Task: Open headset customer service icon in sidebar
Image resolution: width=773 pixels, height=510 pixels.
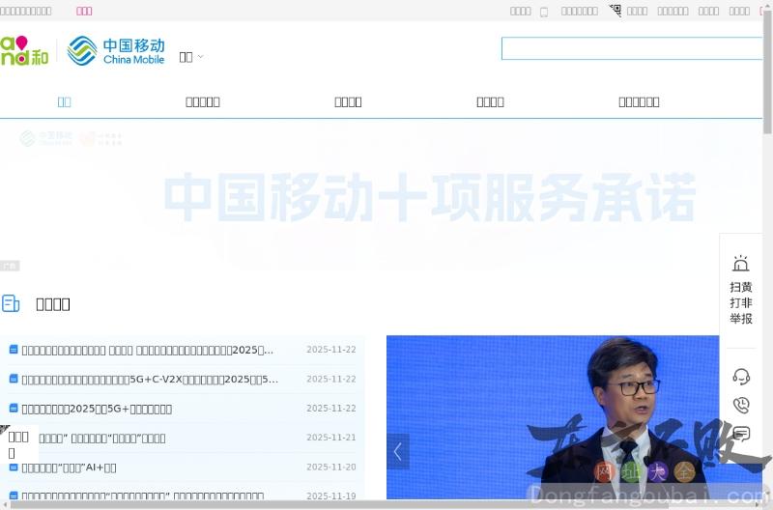Action: tap(741, 377)
